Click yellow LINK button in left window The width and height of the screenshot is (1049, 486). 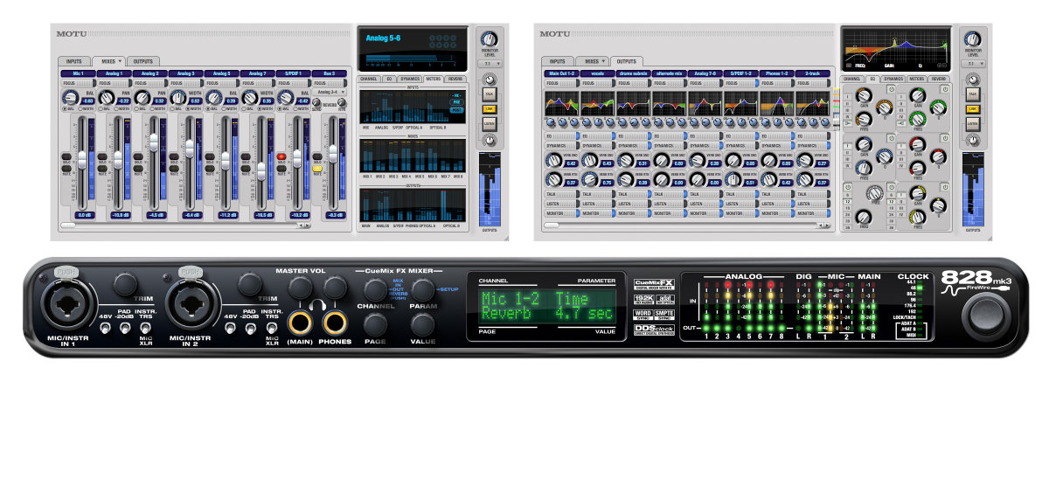pyautogui.click(x=489, y=108)
